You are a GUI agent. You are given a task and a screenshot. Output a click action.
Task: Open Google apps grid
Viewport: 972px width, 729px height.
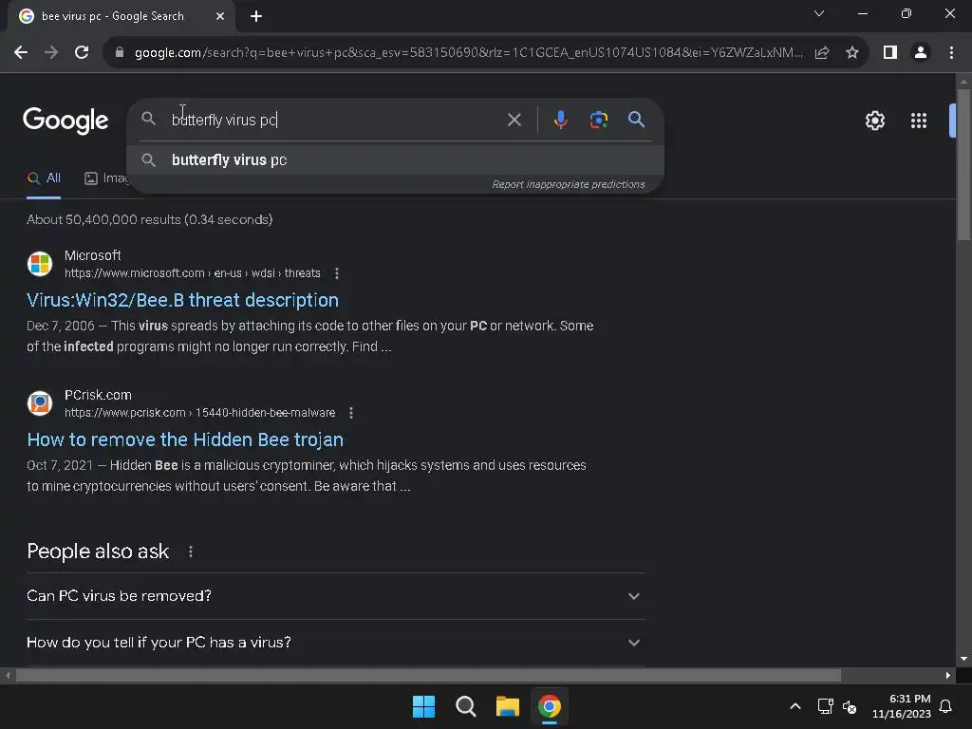pos(919,121)
